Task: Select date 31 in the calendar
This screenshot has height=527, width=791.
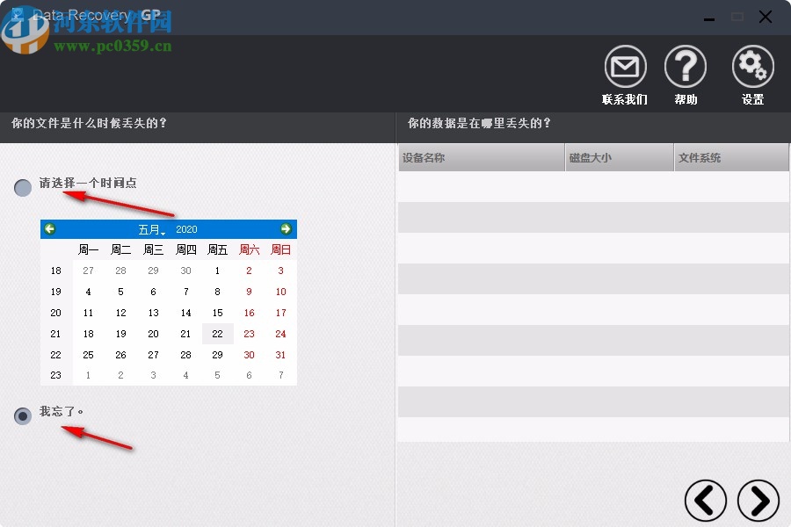Action: pyautogui.click(x=280, y=355)
